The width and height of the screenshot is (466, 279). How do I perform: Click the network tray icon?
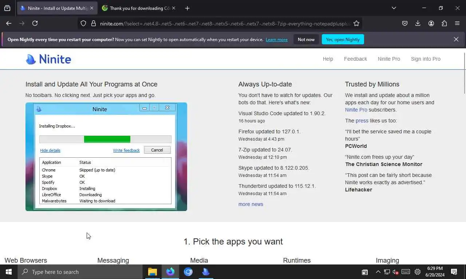(387, 272)
